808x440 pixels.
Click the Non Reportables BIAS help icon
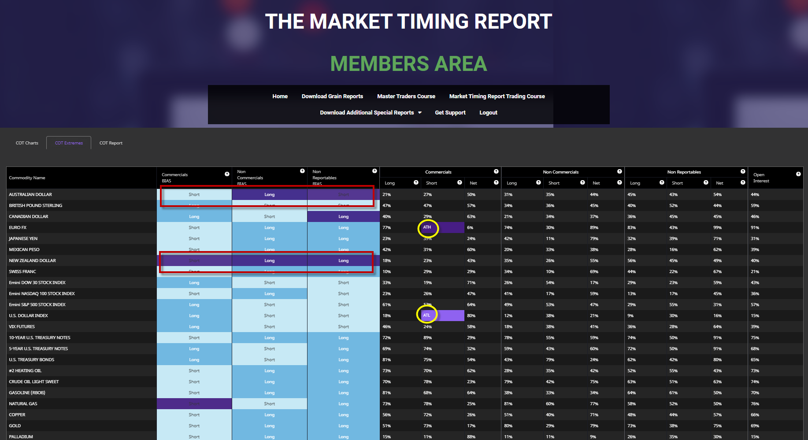tap(374, 171)
